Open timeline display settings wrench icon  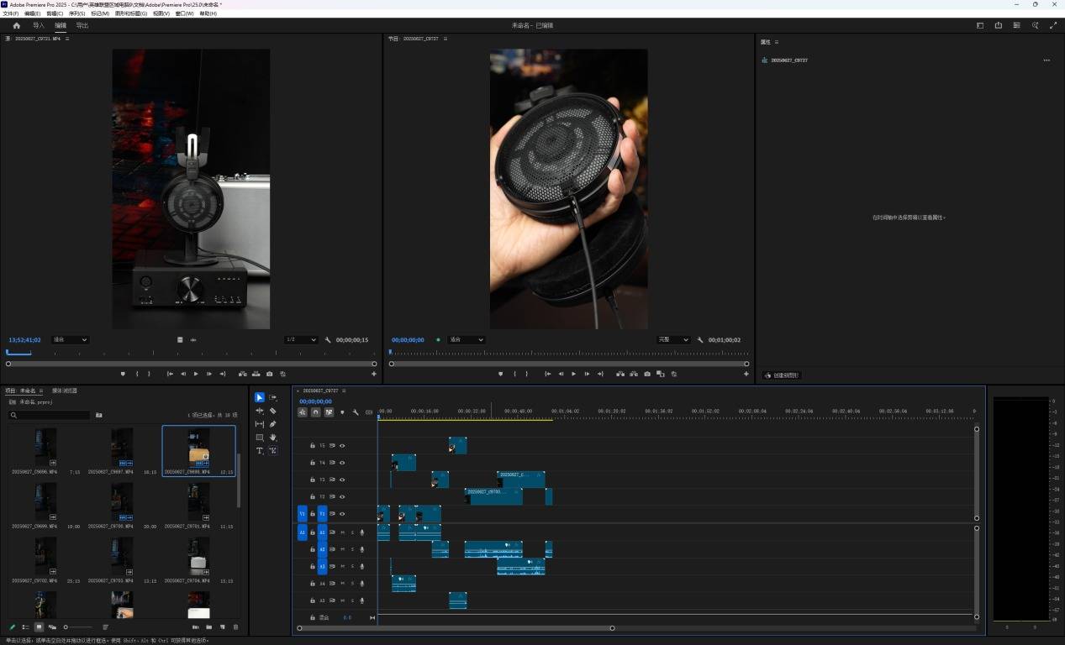(356, 412)
